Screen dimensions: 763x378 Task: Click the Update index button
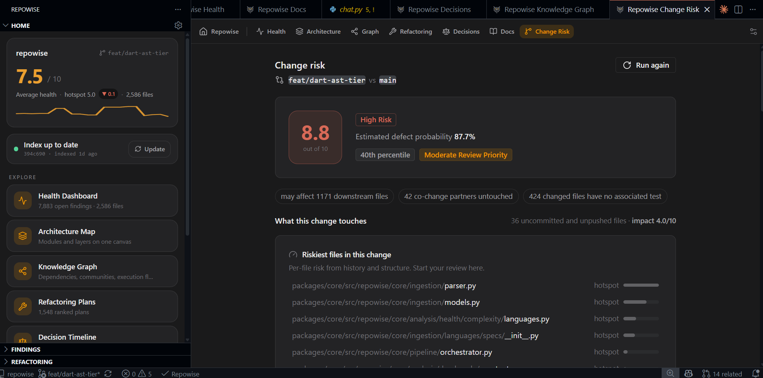point(150,149)
